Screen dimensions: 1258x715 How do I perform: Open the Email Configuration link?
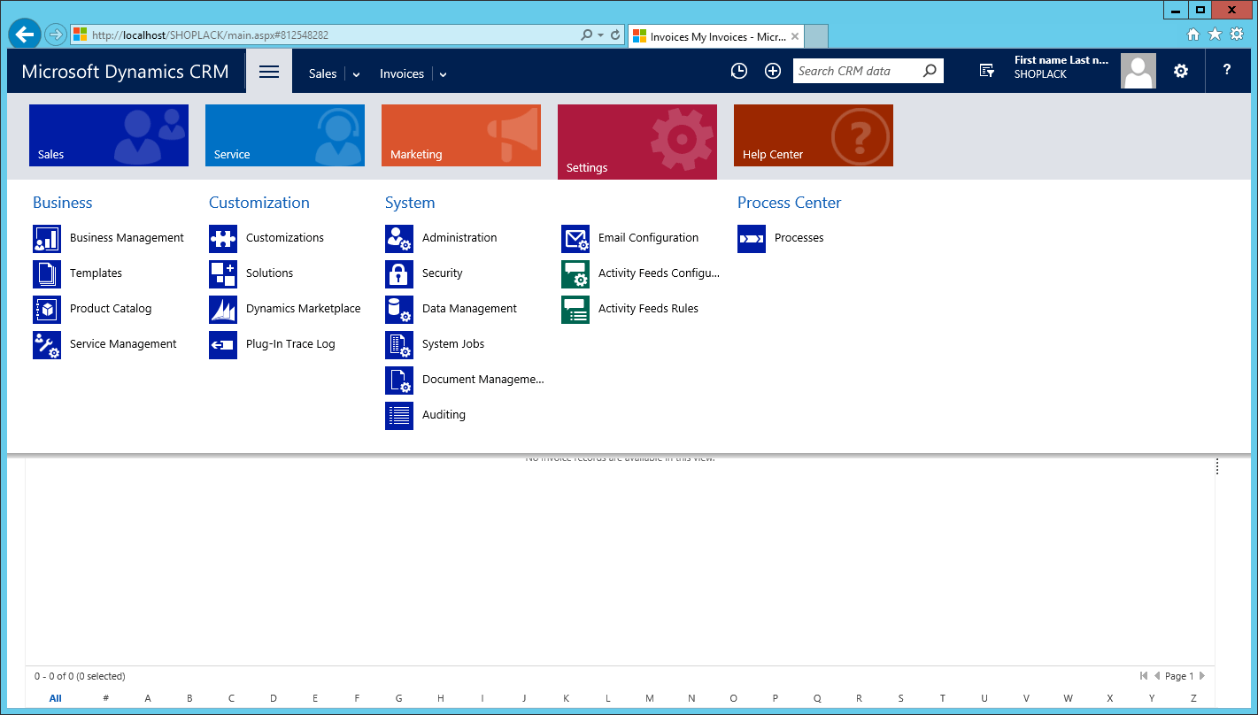point(648,238)
